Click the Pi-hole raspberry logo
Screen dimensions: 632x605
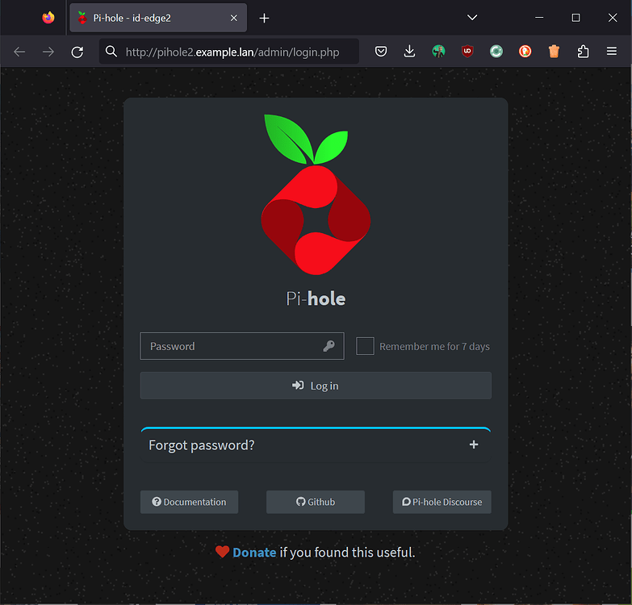pos(316,194)
